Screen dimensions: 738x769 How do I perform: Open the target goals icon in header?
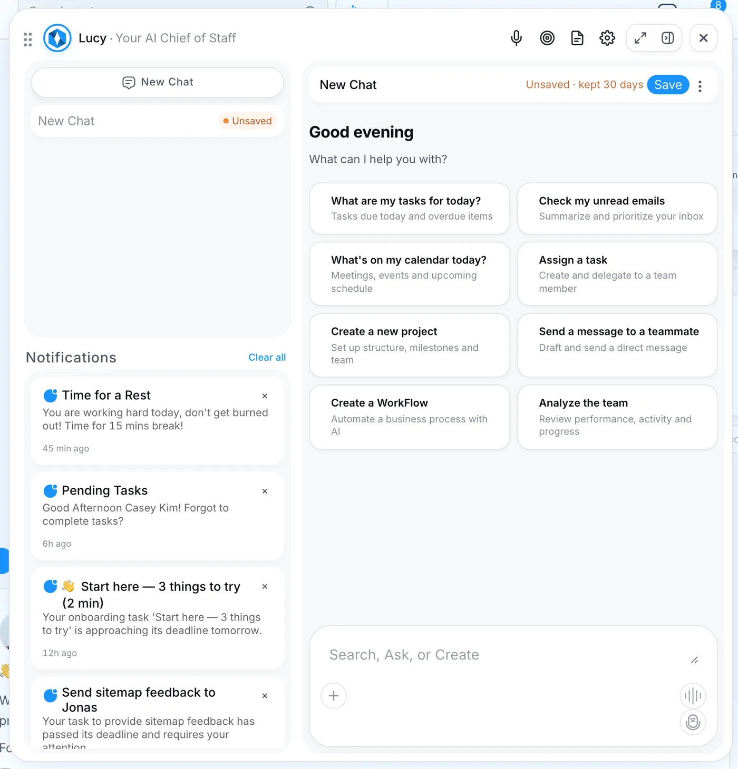547,38
